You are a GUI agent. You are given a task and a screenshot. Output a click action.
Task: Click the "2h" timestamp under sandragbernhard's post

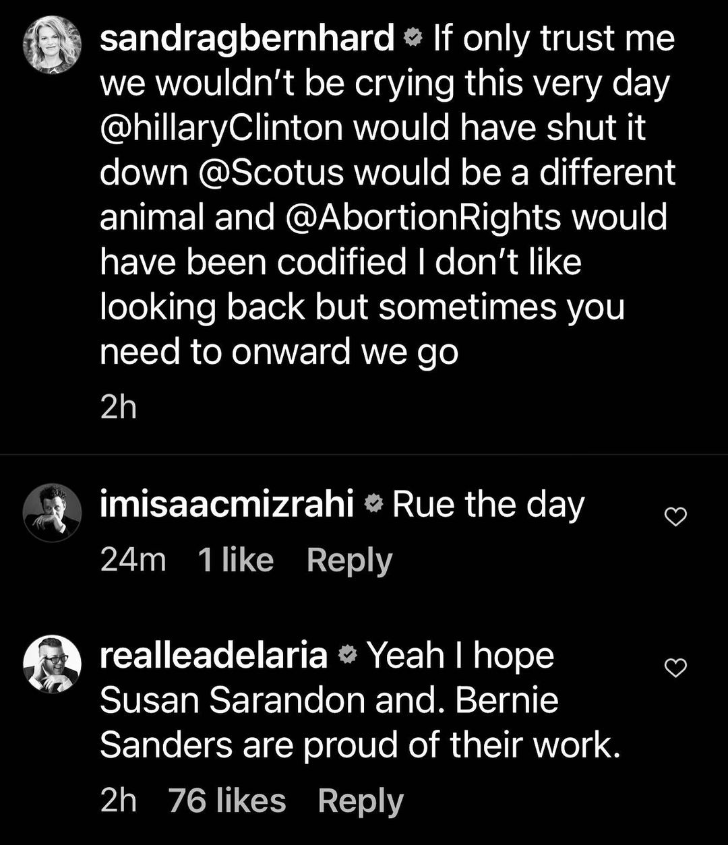pos(118,408)
